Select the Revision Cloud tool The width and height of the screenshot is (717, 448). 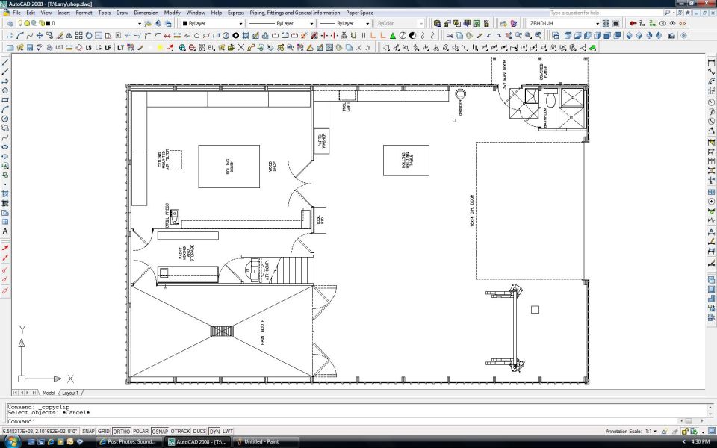tap(5, 128)
